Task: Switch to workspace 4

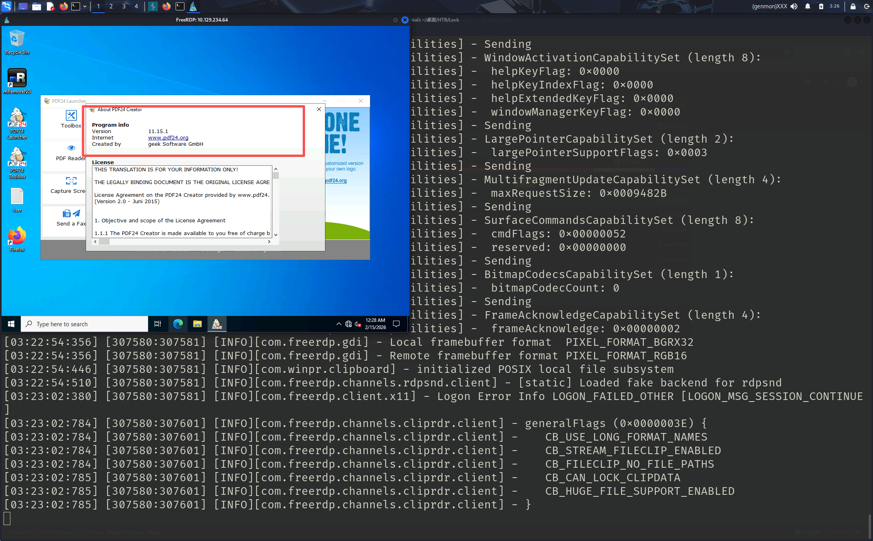Action: tap(136, 6)
